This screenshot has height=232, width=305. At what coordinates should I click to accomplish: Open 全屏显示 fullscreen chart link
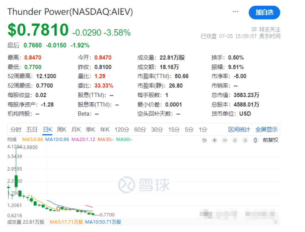point(266,130)
